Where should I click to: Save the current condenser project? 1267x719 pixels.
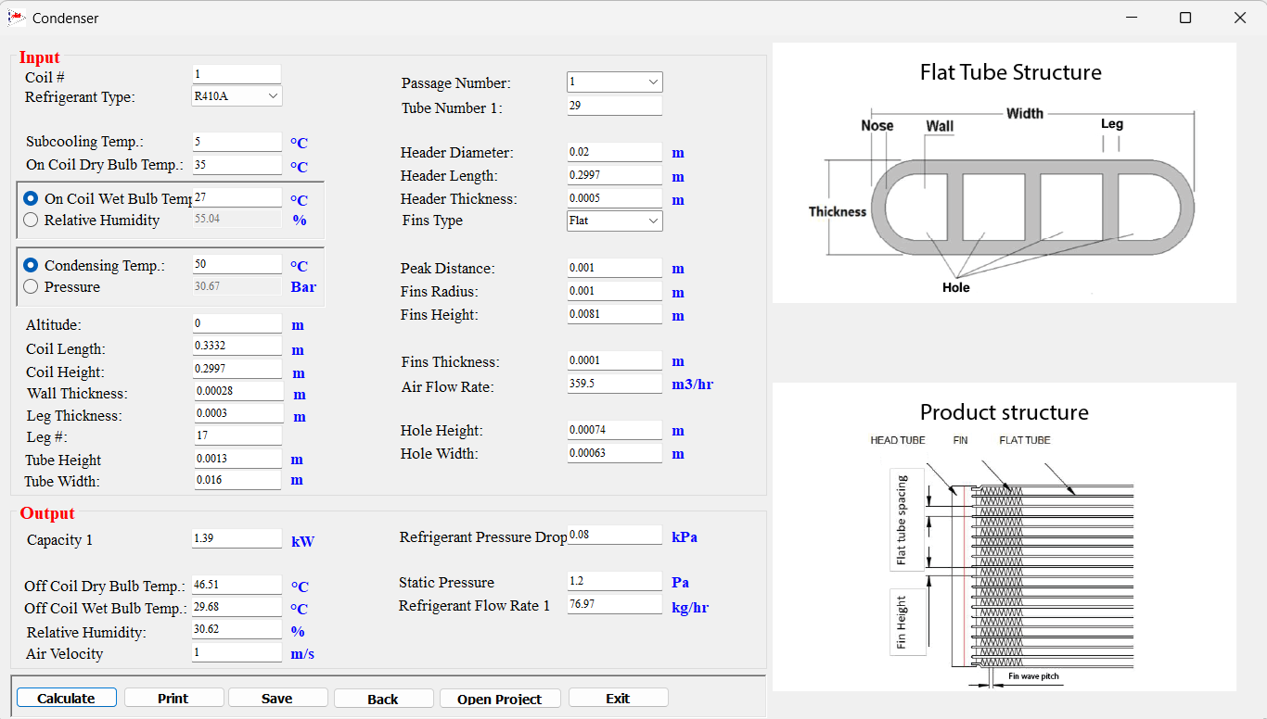click(277, 698)
